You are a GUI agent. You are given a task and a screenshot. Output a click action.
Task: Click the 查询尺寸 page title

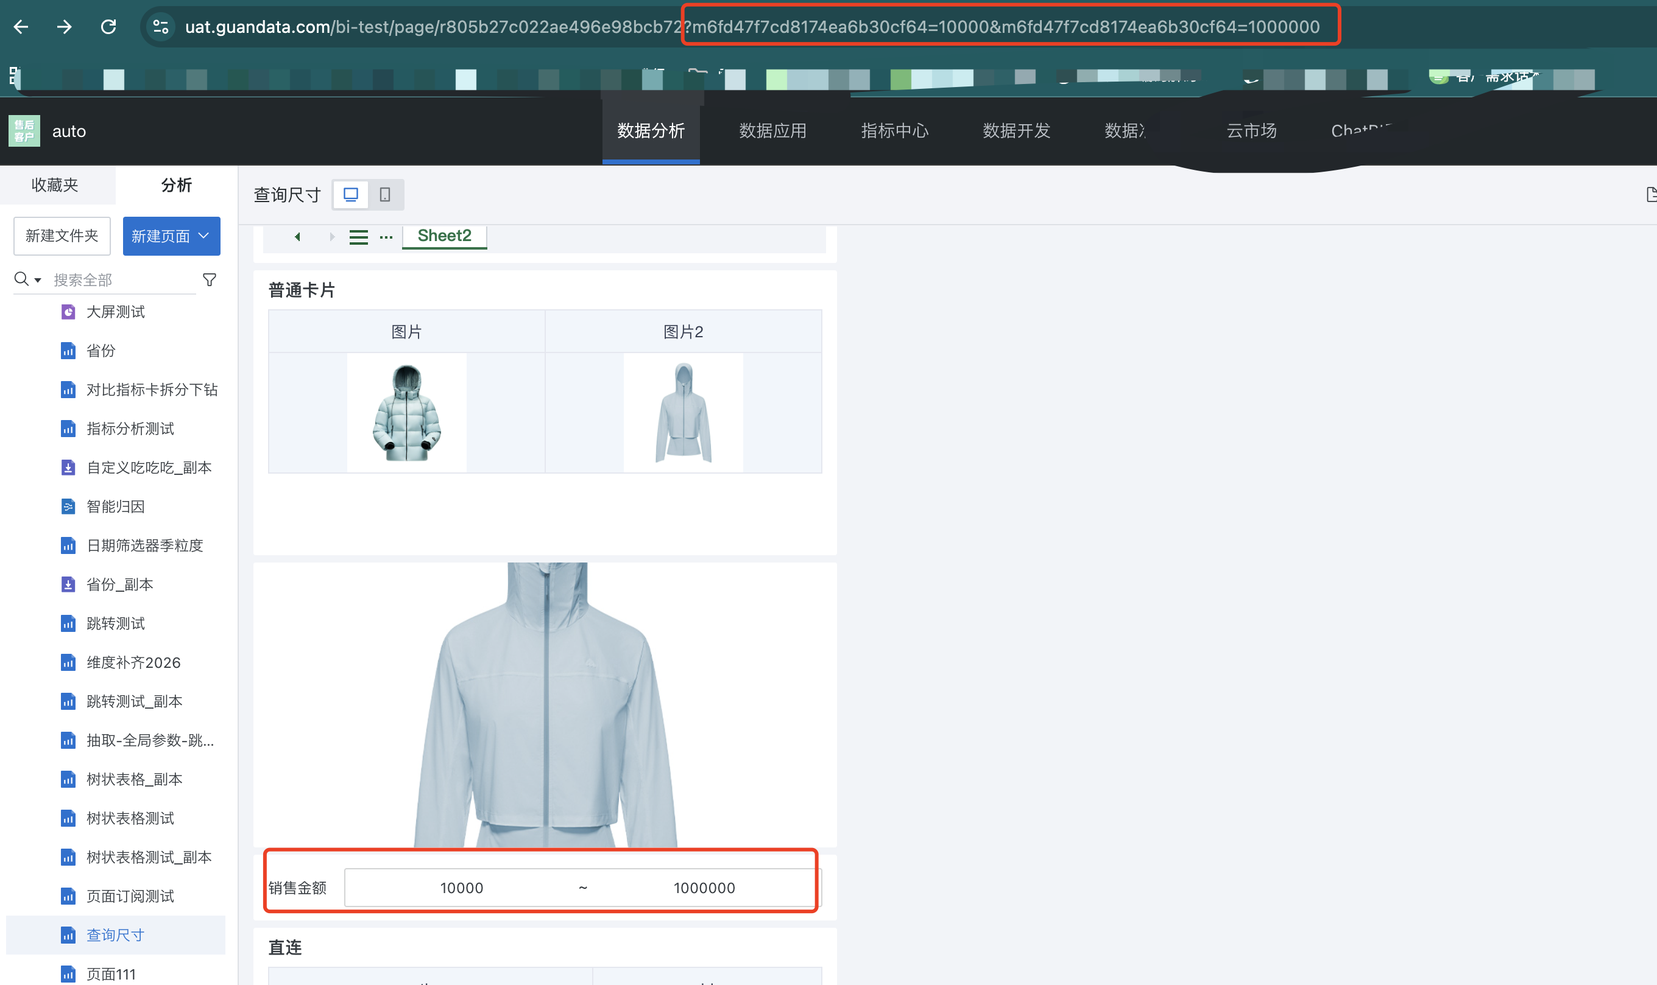click(x=287, y=194)
